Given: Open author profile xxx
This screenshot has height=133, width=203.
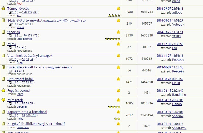Looking at the screenshot, I should (19, 15).
